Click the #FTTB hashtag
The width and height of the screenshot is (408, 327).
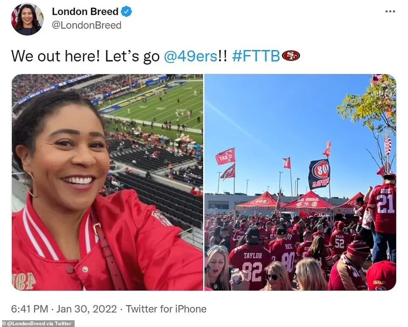[x=256, y=56]
